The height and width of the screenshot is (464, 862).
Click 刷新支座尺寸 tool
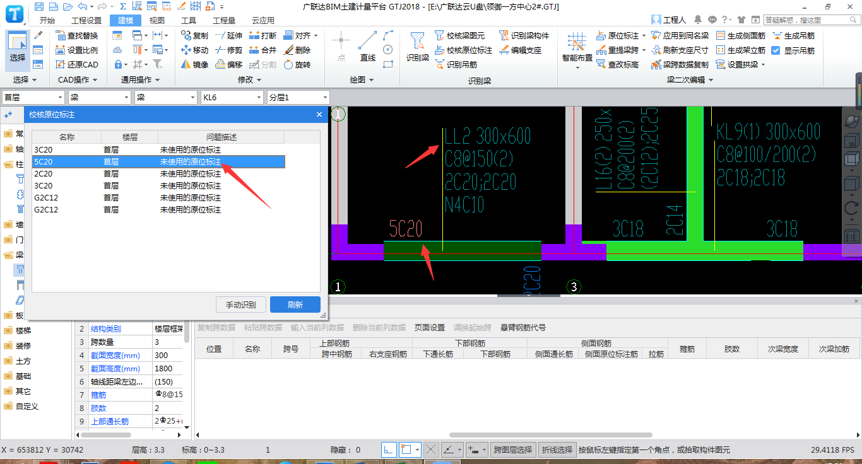[680, 50]
